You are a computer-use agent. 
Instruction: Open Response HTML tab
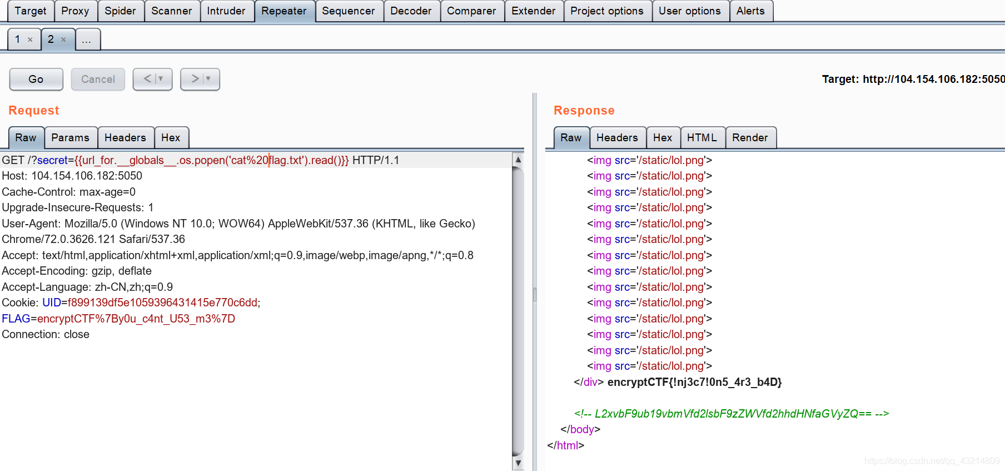[702, 137]
